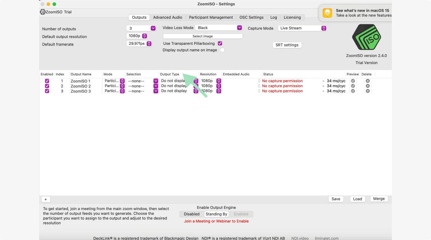Open SRT settings
The height and width of the screenshot is (240, 431).
tap(287, 45)
